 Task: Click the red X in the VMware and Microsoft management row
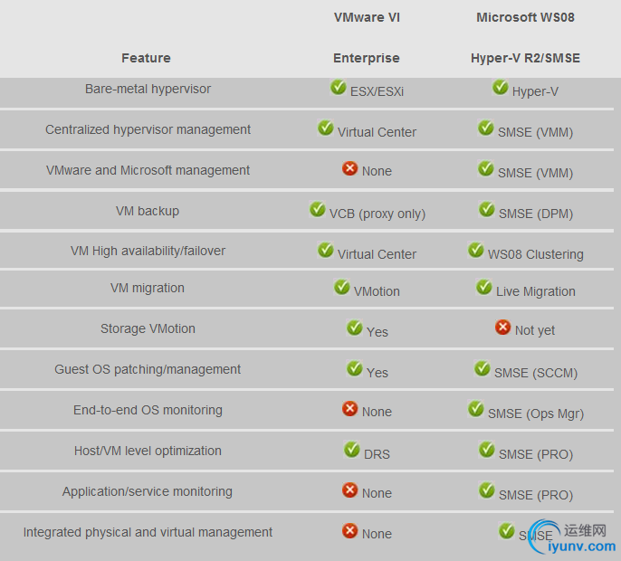click(349, 168)
